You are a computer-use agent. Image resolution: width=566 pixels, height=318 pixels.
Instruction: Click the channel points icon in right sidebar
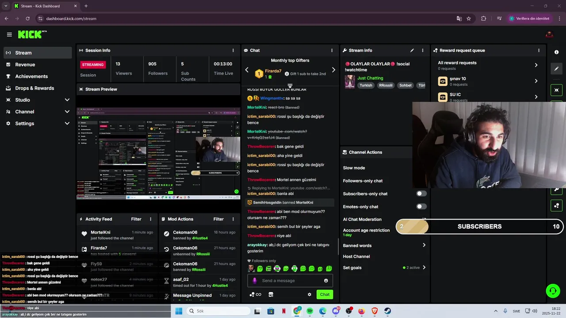pyautogui.click(x=556, y=205)
